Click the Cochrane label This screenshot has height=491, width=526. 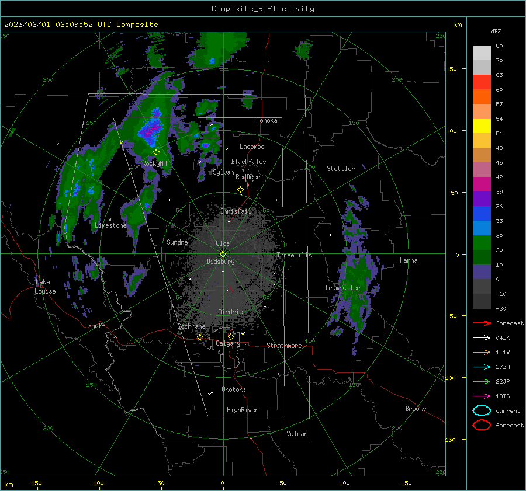(191, 326)
